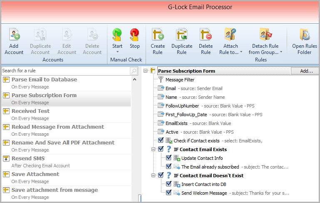Click the Add Account icon
The image size is (320, 203).
14,34
